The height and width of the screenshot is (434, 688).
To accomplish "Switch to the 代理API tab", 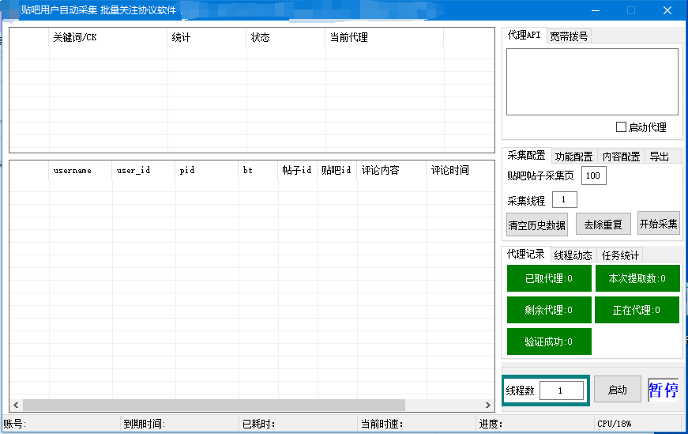I will coord(524,35).
